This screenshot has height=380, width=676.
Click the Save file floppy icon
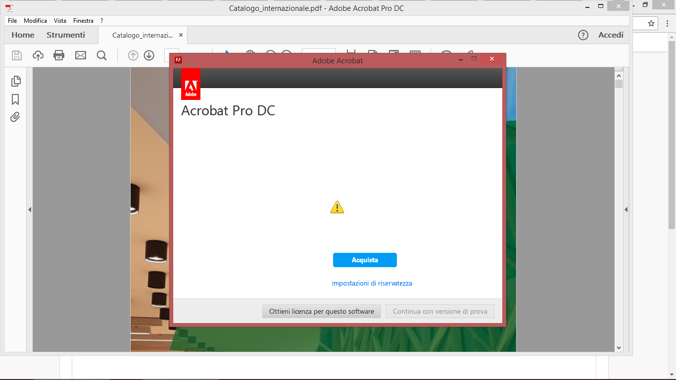point(17,55)
